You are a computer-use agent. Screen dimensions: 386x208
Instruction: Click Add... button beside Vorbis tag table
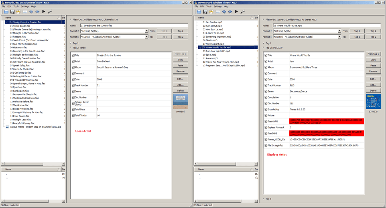coord(181,85)
